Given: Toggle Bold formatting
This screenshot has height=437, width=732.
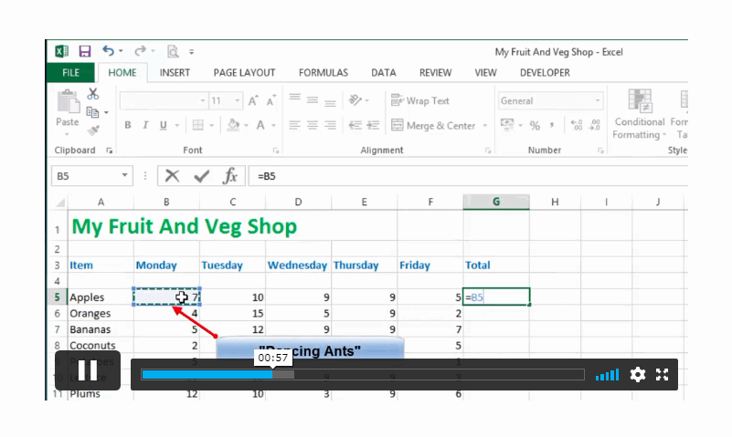Looking at the screenshot, I should 127,125.
